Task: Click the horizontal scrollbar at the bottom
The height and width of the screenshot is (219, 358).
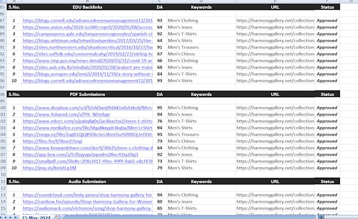Action: click(x=337, y=217)
